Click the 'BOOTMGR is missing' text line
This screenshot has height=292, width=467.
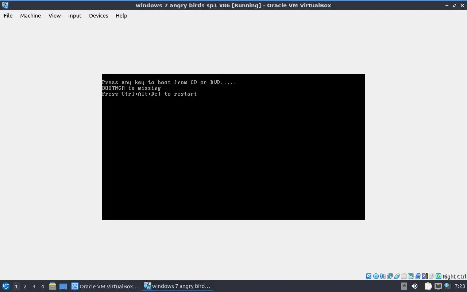[x=131, y=88]
